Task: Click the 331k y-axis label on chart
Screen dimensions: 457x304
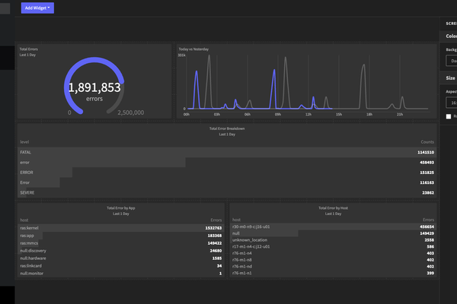Action: [181, 55]
